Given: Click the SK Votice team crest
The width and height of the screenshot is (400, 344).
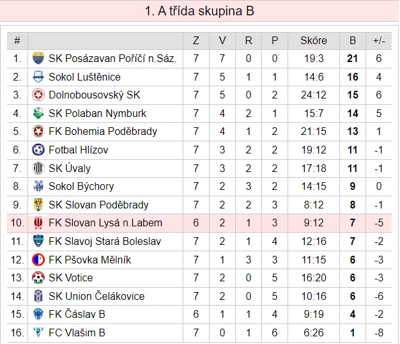Looking at the screenshot, I should pyautogui.click(x=38, y=278).
